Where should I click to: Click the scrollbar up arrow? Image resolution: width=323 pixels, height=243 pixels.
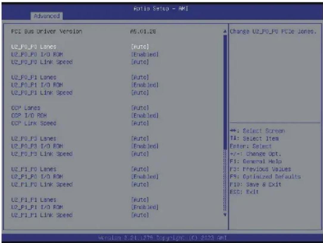[x=225, y=32]
